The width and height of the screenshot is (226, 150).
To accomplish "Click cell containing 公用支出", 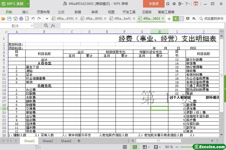I will tap(44, 86).
